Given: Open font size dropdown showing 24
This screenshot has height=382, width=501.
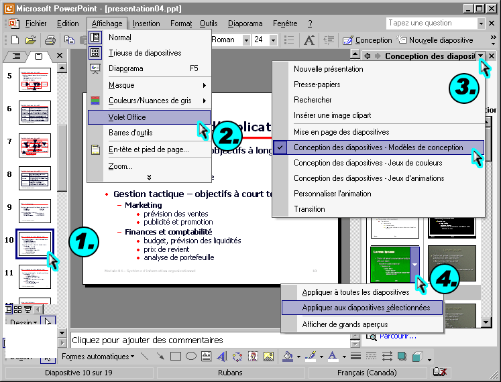Looking at the screenshot, I should point(273,40).
